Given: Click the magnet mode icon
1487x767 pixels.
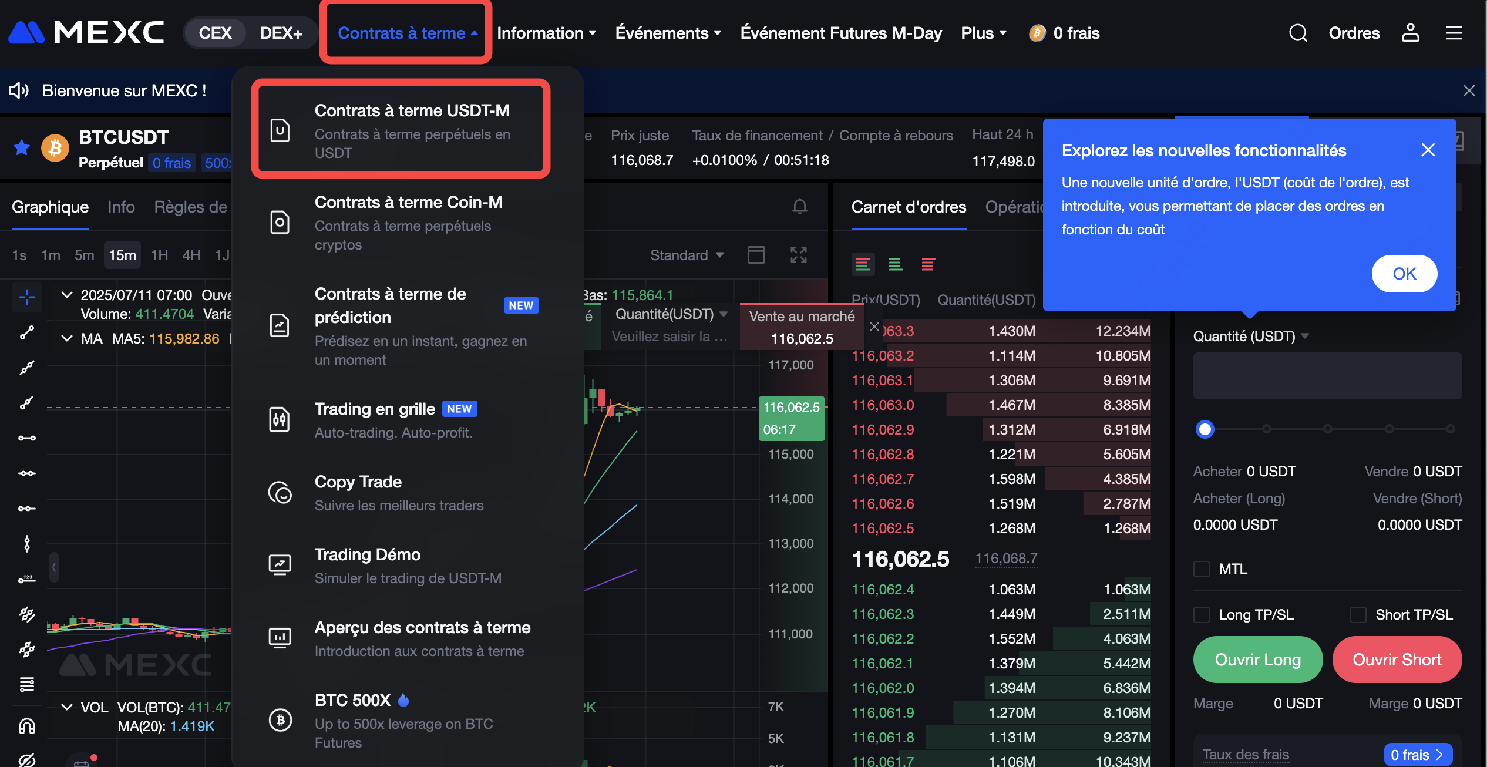Looking at the screenshot, I should (26, 726).
